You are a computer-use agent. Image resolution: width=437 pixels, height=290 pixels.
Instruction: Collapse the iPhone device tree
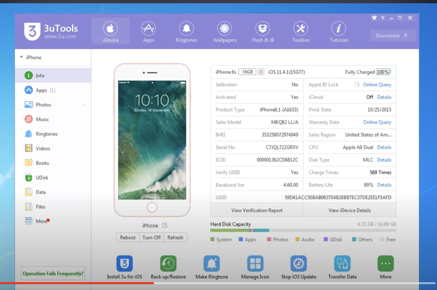[x=21, y=57]
